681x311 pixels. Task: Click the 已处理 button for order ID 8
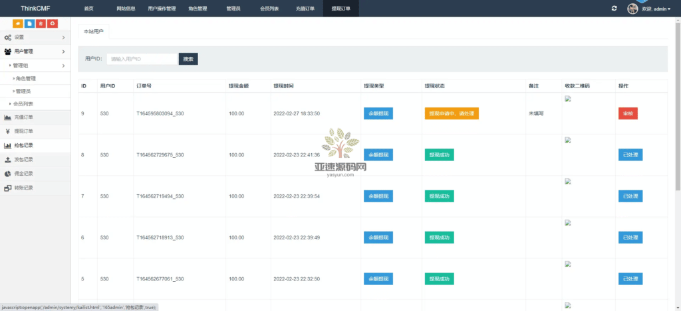(630, 155)
